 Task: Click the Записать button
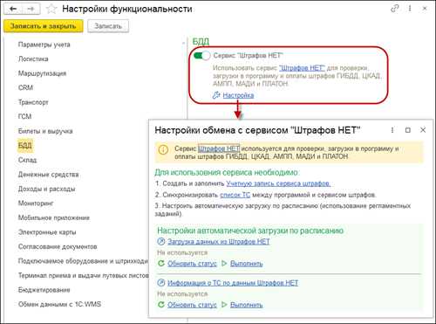point(108,26)
